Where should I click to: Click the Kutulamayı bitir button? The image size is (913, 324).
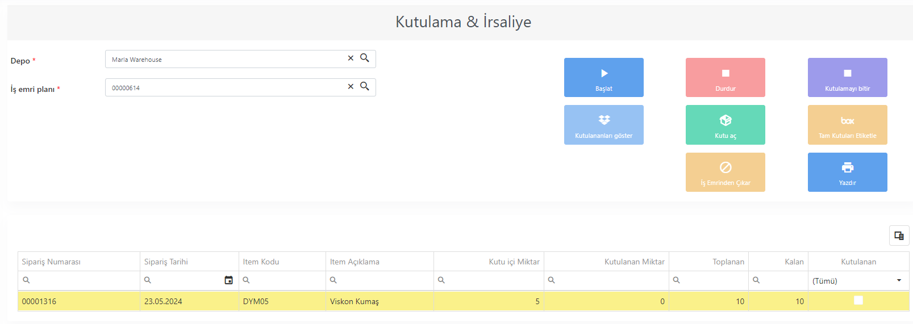pos(847,77)
